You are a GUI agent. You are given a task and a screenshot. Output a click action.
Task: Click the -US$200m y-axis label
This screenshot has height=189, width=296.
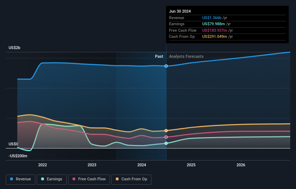point(18,156)
